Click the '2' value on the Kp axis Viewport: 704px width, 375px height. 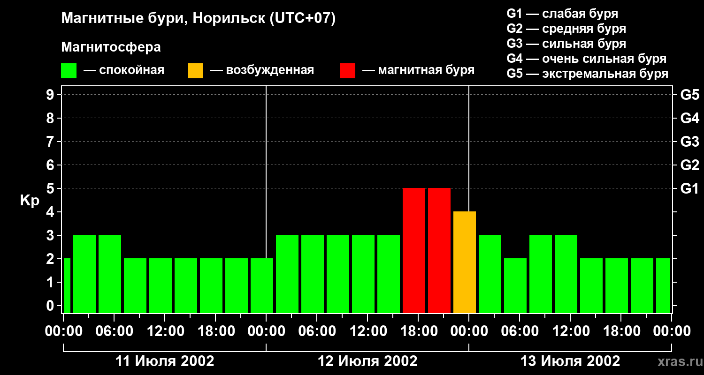tap(51, 259)
